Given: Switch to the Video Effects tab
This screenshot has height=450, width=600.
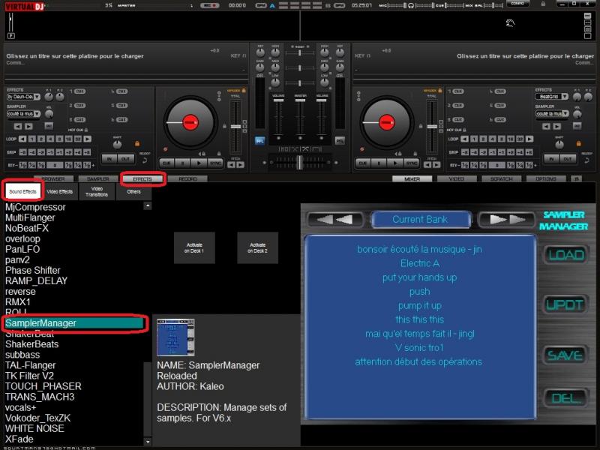Looking at the screenshot, I should [60, 192].
